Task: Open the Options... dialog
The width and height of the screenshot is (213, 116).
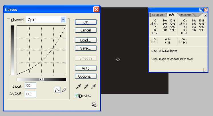Action: 86,76
